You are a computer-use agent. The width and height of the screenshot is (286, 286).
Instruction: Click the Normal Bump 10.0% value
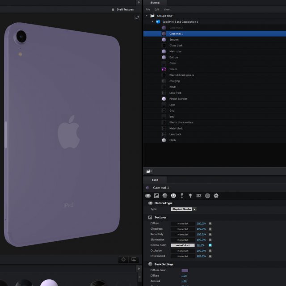pos(201,245)
